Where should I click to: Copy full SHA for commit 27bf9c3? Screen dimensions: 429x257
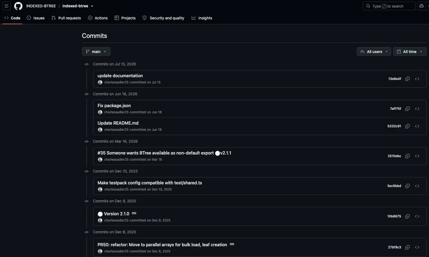pyautogui.click(x=408, y=247)
